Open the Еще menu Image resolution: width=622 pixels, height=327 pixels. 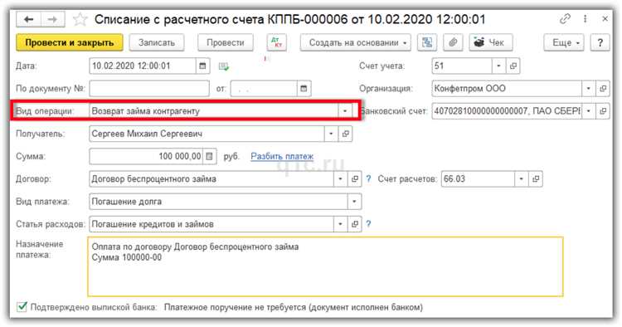[x=564, y=42]
